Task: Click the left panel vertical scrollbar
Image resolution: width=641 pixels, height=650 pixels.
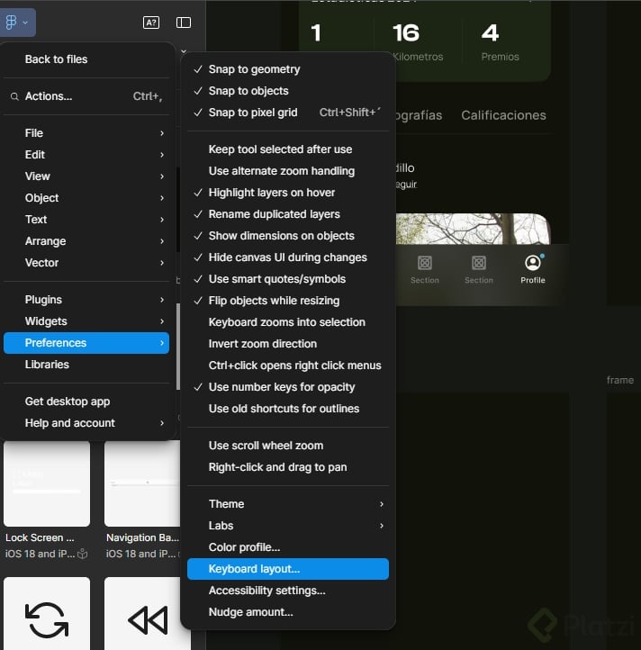Action: [178, 347]
